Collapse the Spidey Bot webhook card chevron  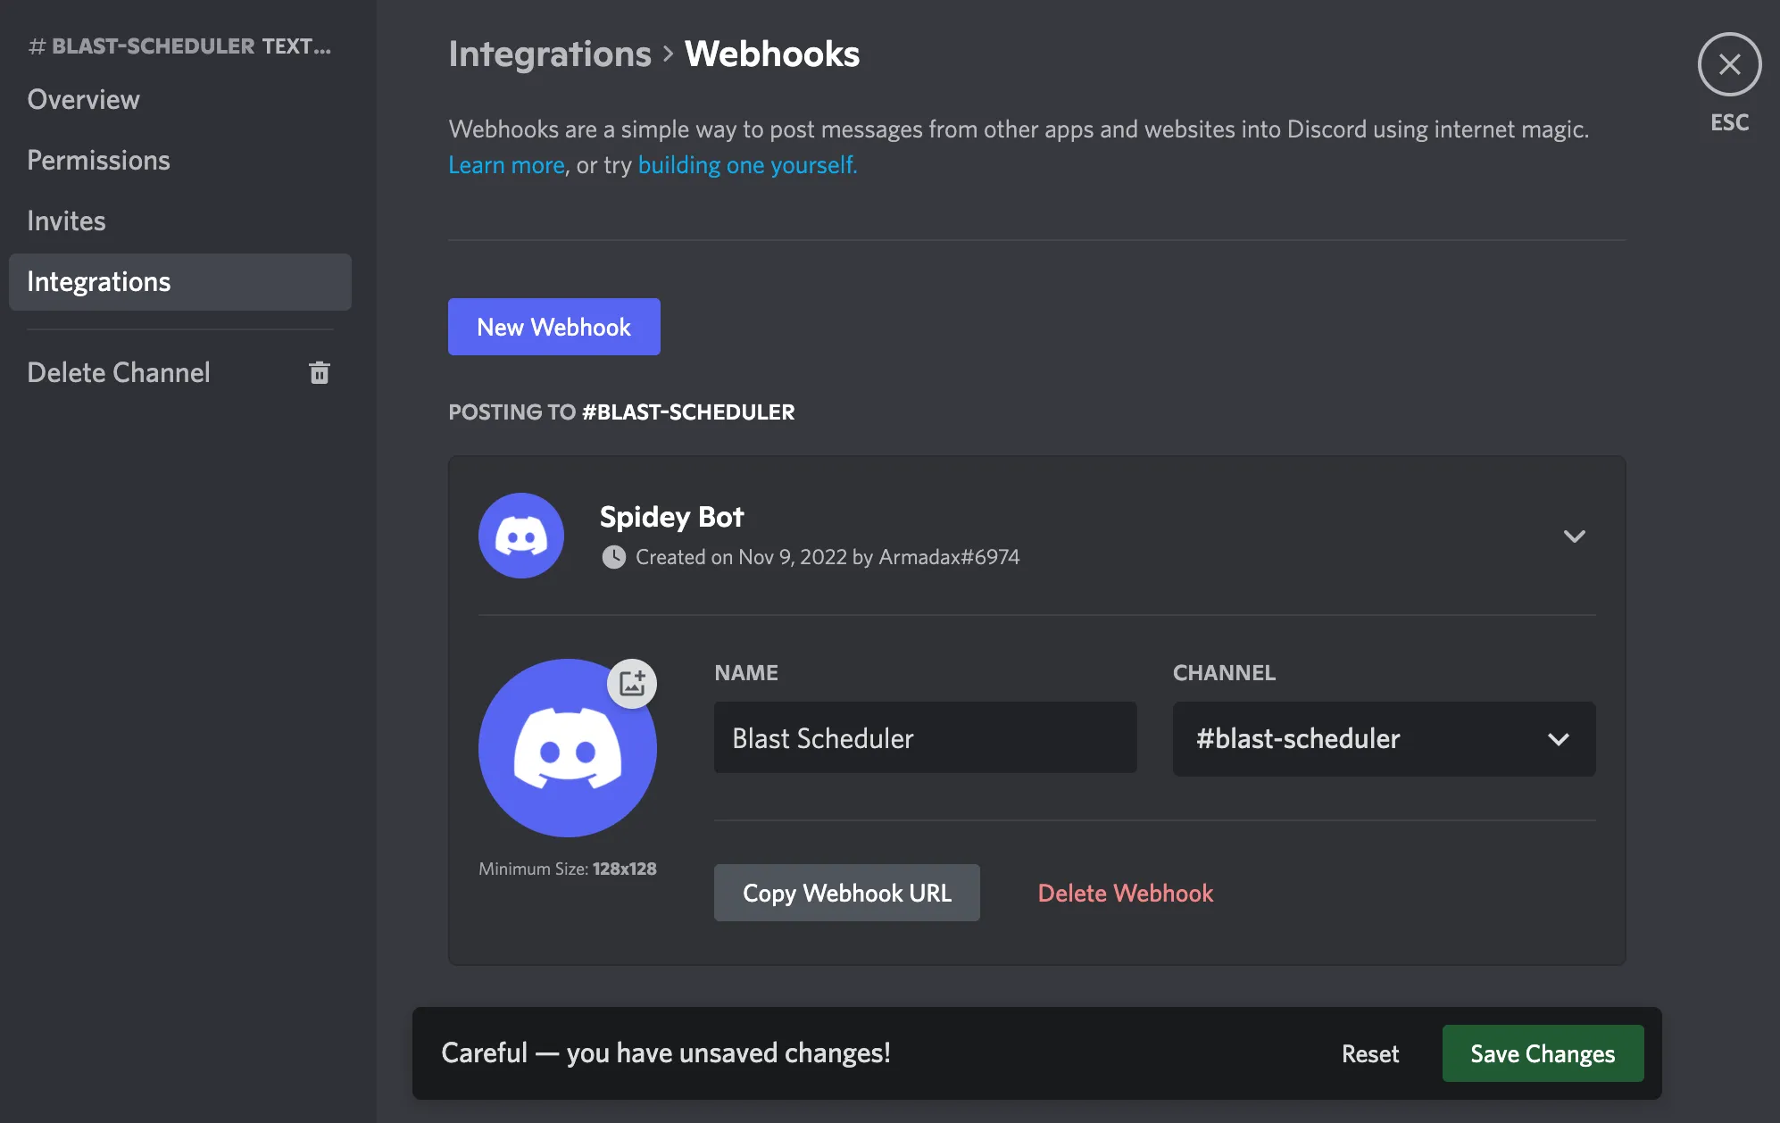click(1575, 536)
